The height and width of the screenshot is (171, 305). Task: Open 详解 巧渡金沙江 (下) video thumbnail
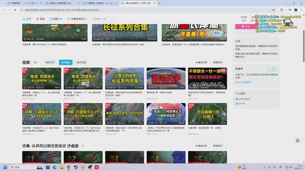tap(83, 114)
